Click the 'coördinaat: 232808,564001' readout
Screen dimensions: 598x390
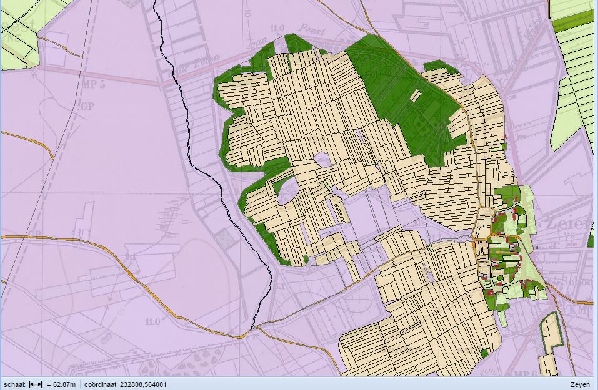click(x=126, y=384)
